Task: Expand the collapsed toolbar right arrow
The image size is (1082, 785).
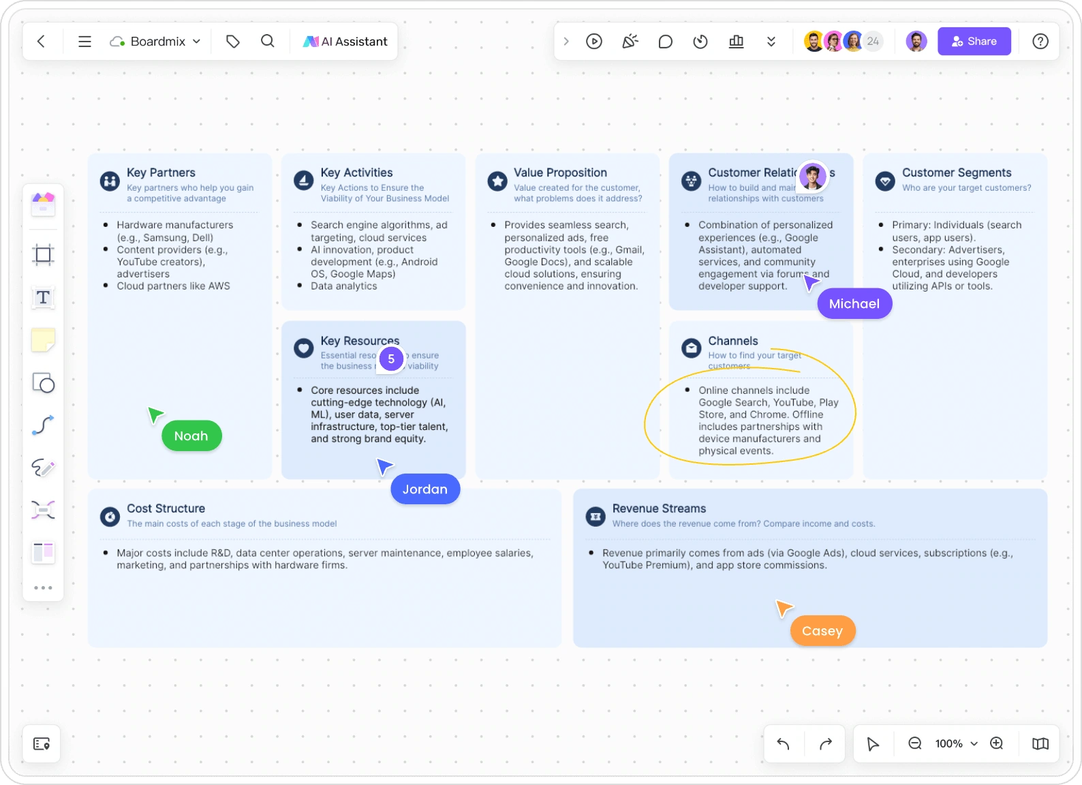Action: (566, 42)
